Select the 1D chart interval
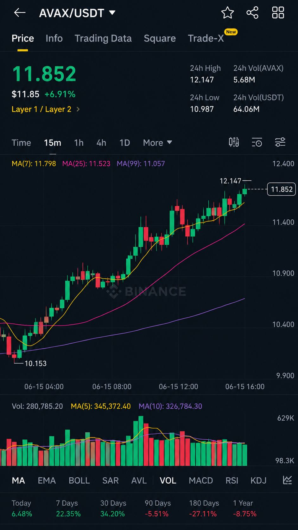 click(x=125, y=143)
